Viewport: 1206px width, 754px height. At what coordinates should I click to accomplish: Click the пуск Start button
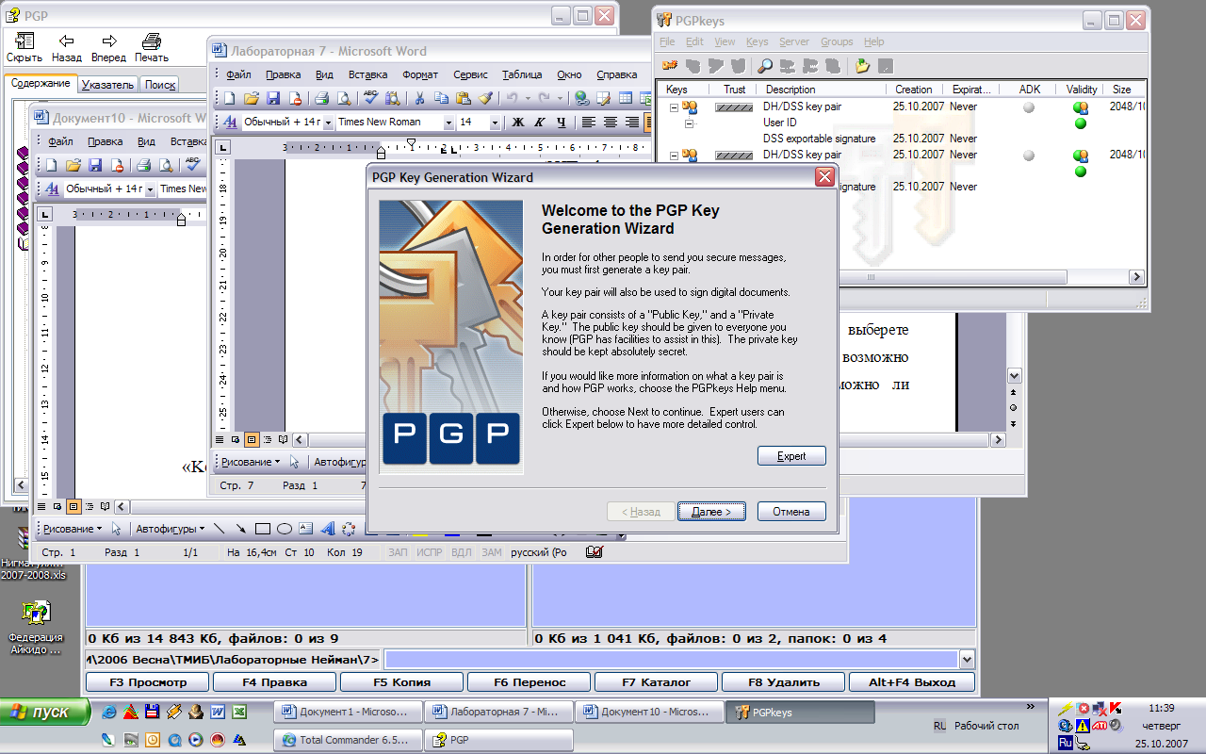(x=45, y=712)
